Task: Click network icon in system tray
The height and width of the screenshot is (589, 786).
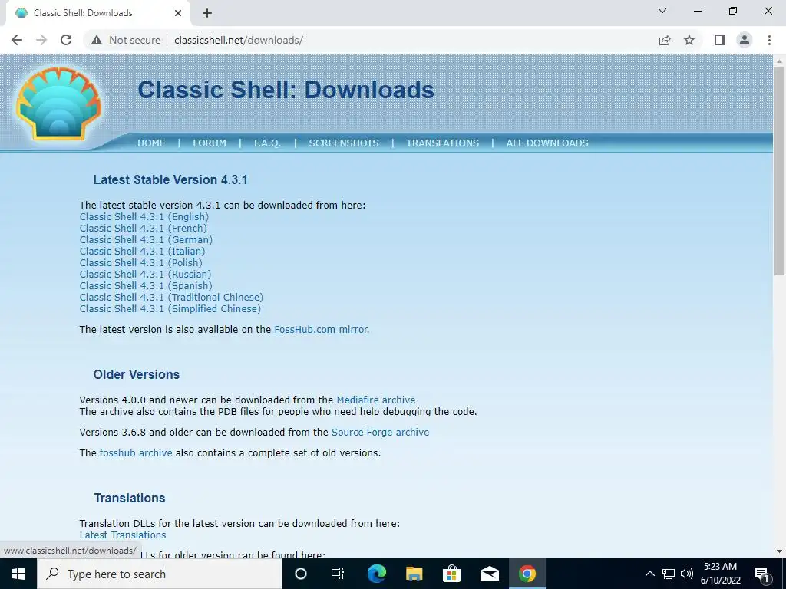Action: pos(669,574)
